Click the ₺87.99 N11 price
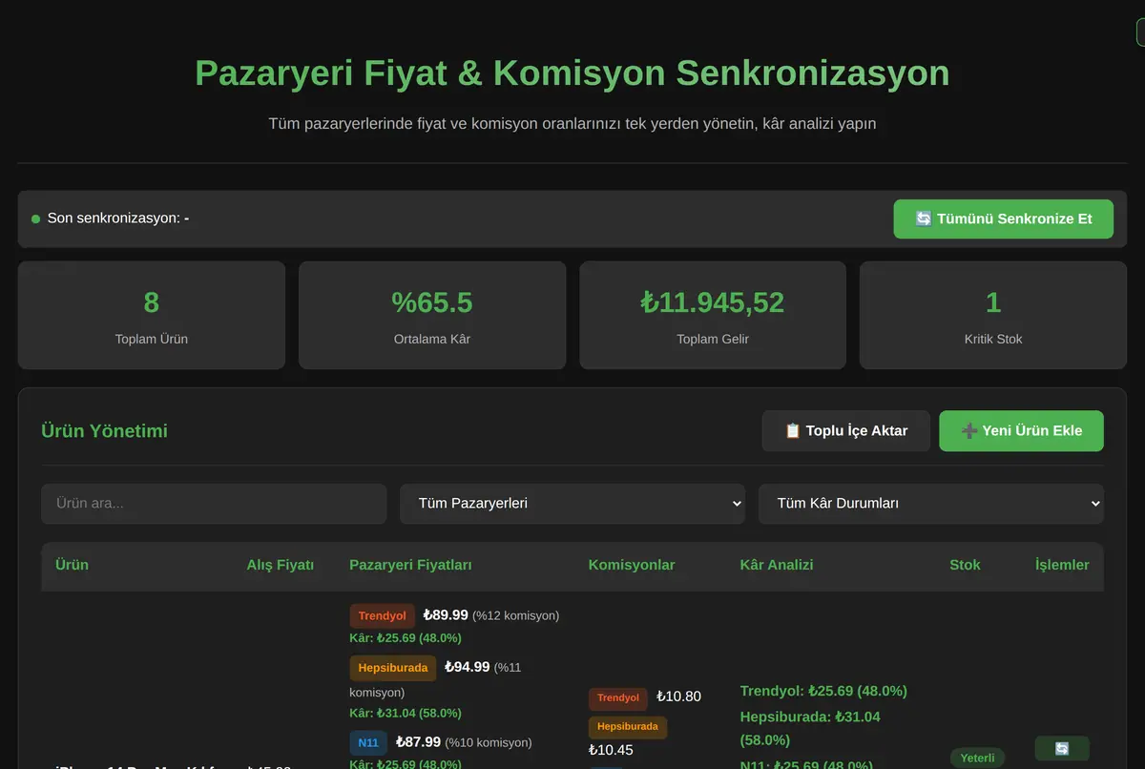 click(417, 741)
